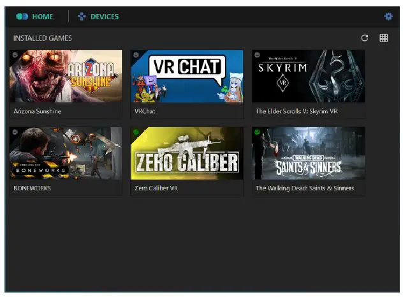Viewport: 403px width, 297px height.
Task: Select the Arizona Sunshine game thumbnail
Action: click(66, 76)
